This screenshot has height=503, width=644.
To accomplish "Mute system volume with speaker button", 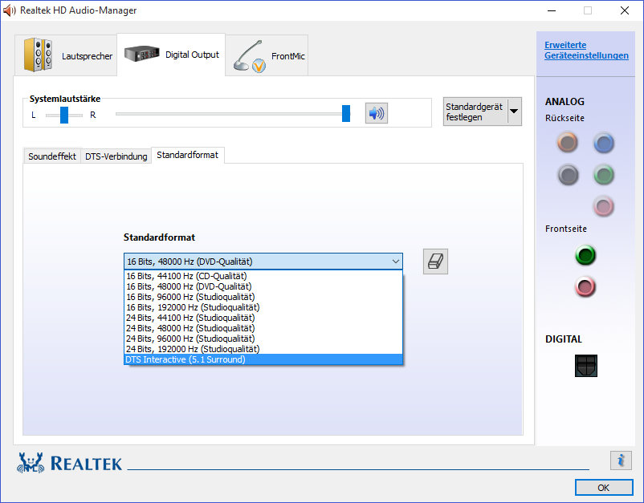I will click(377, 113).
